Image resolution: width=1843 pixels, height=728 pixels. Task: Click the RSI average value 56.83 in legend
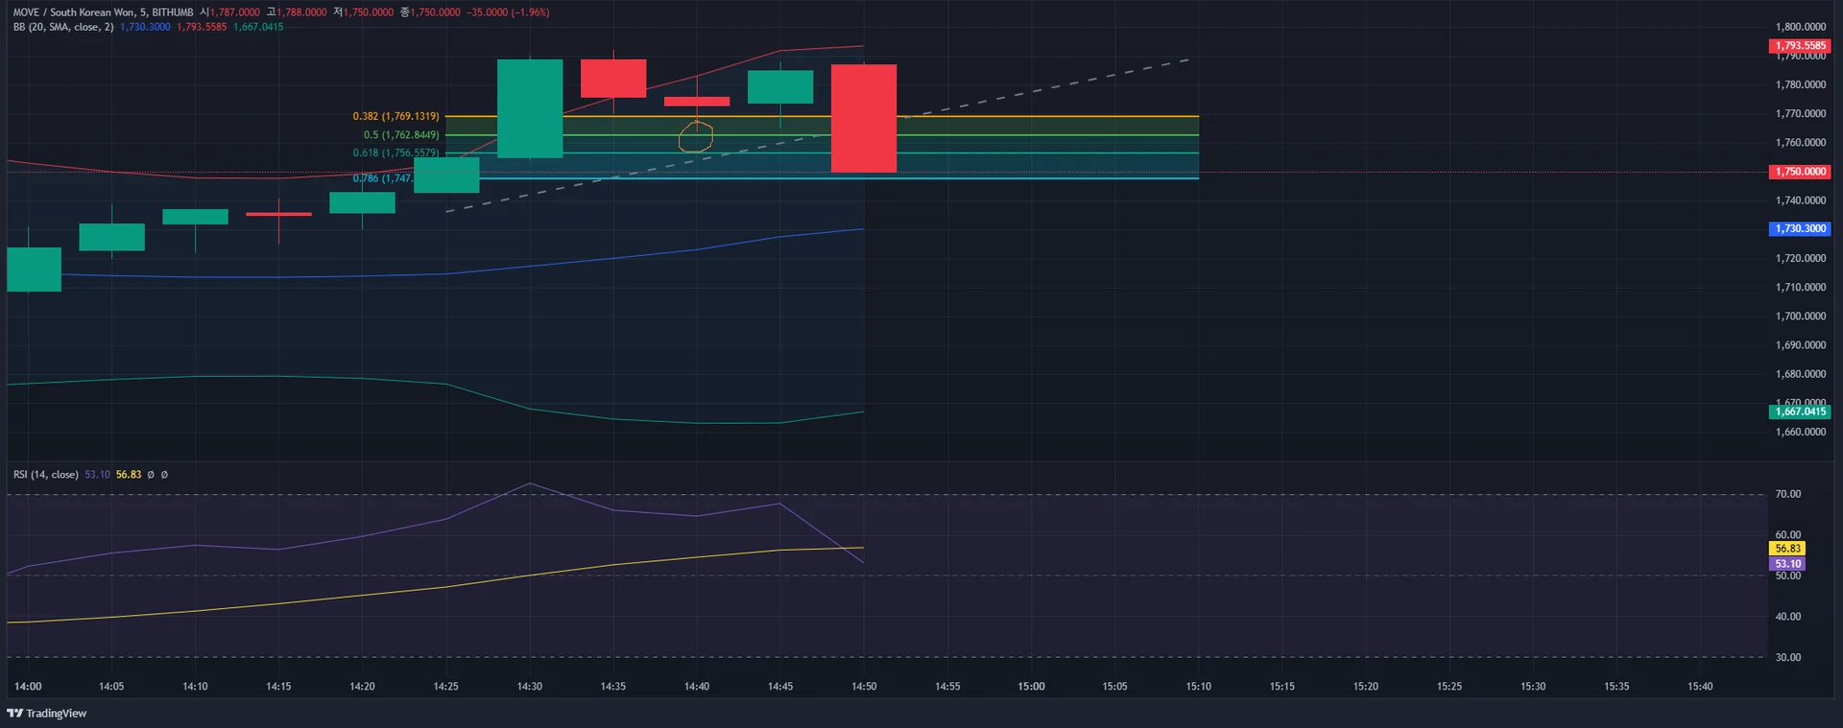pyautogui.click(x=129, y=475)
